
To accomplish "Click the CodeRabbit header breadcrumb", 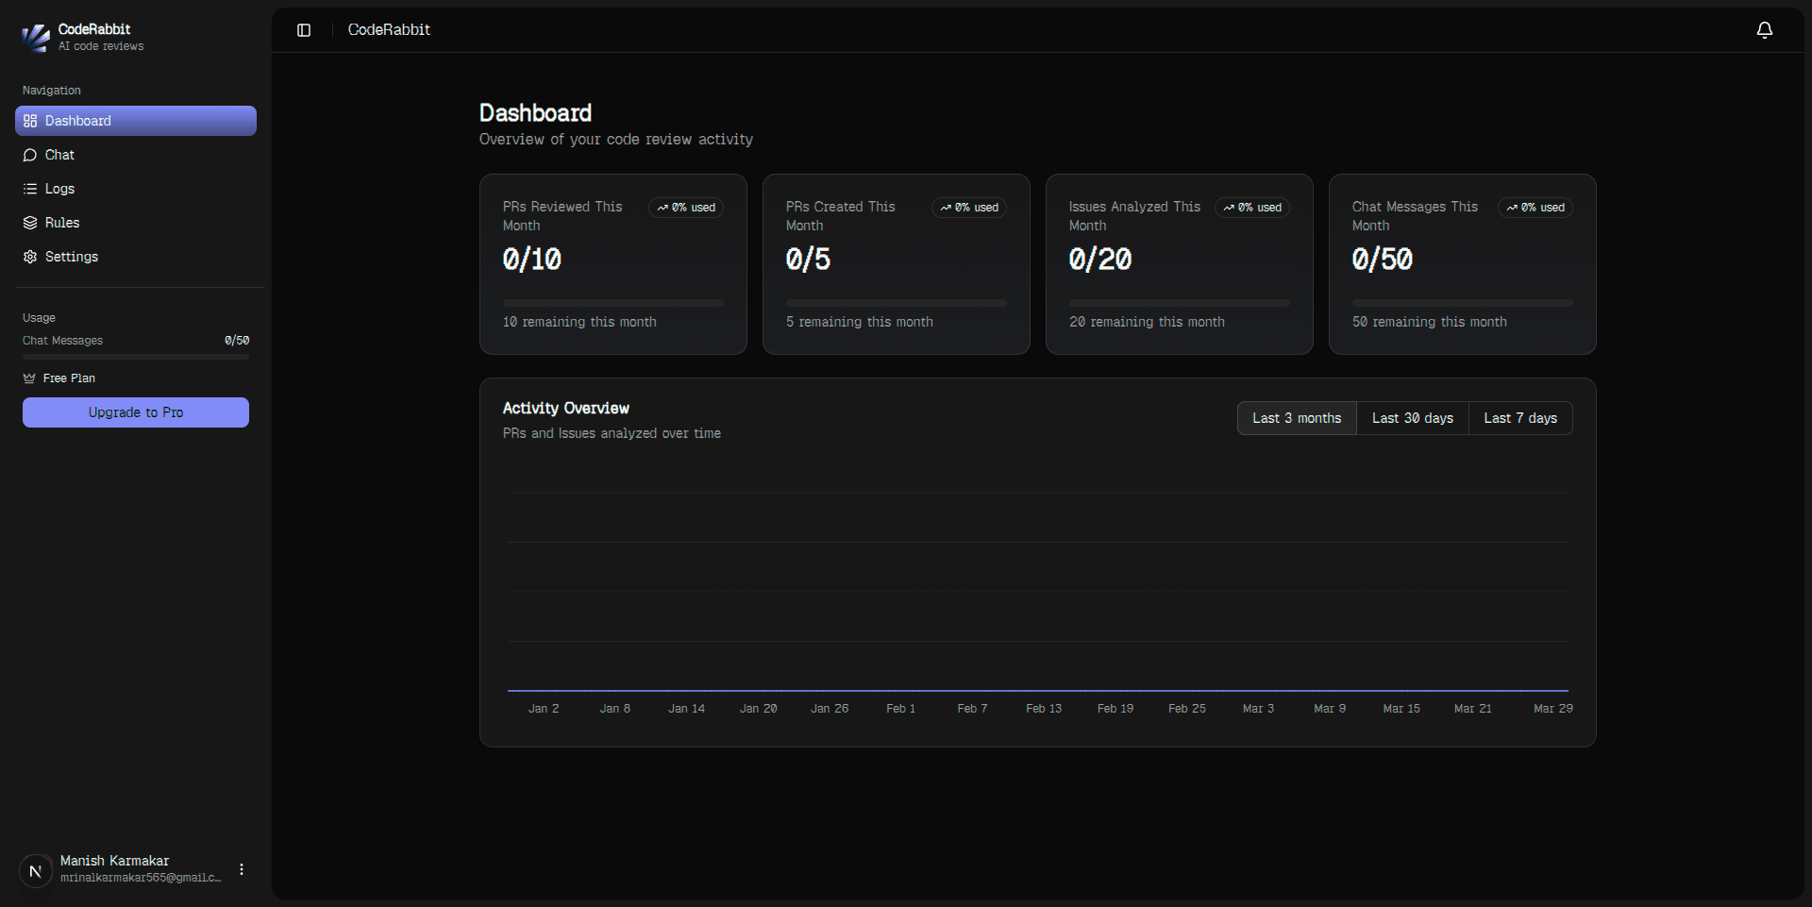I will click(x=388, y=29).
